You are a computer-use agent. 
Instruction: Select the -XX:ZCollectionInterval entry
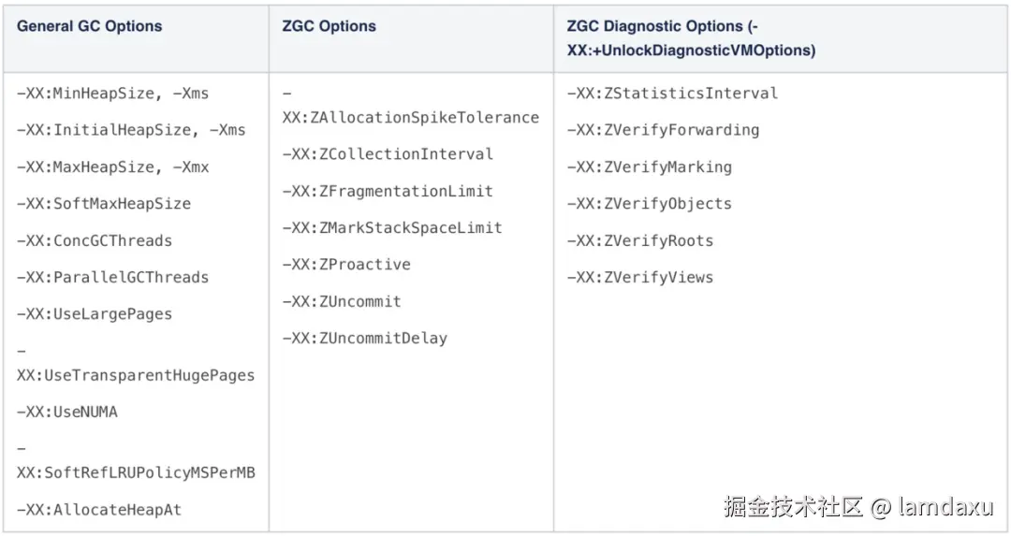[x=388, y=154]
